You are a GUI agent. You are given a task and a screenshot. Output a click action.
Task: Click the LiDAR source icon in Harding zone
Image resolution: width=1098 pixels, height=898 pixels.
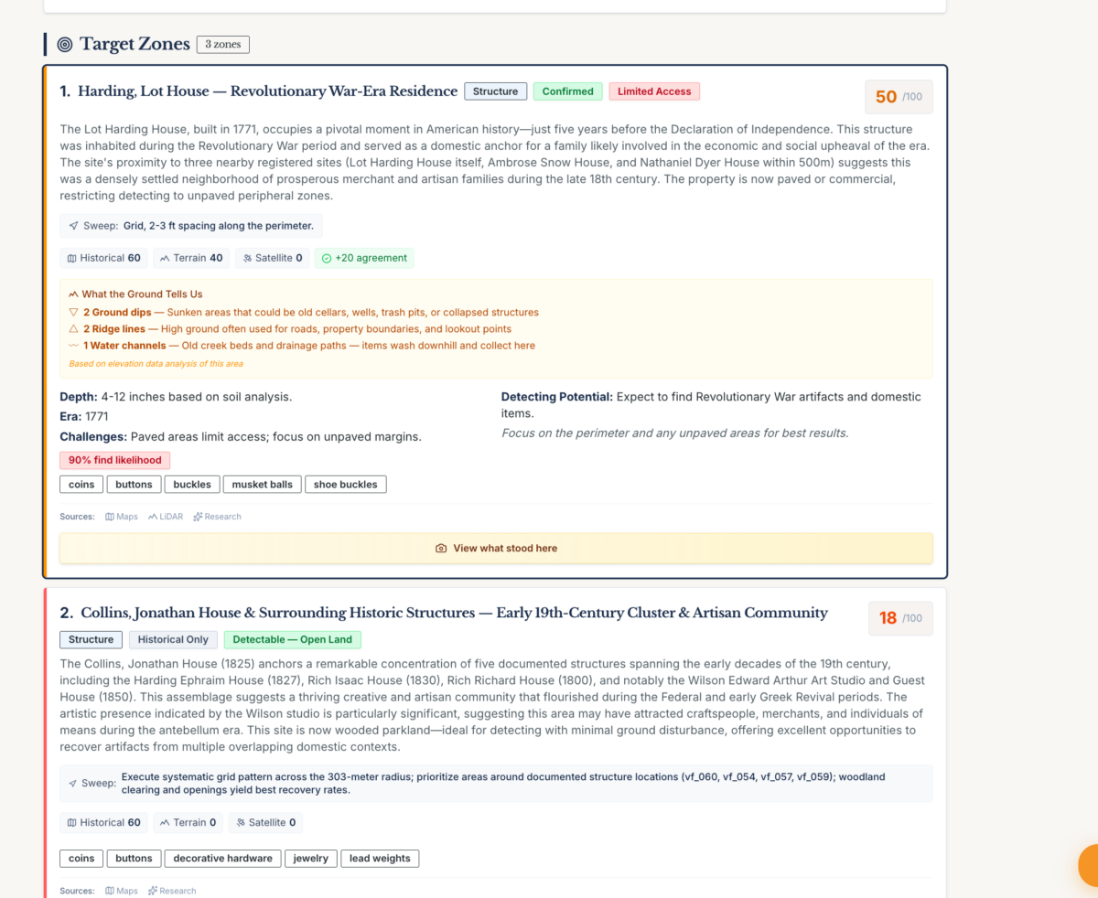[153, 517]
